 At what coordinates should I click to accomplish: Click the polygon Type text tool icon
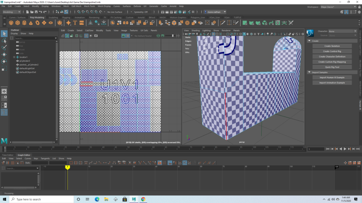tap(75, 23)
